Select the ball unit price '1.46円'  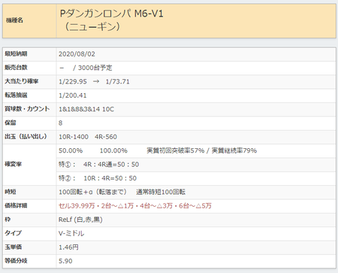point(68,247)
